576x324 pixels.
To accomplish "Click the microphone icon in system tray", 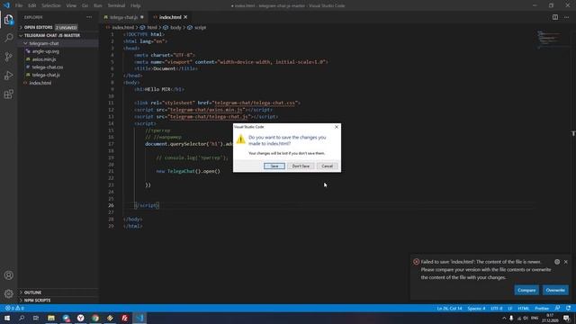I will [x=511, y=318].
